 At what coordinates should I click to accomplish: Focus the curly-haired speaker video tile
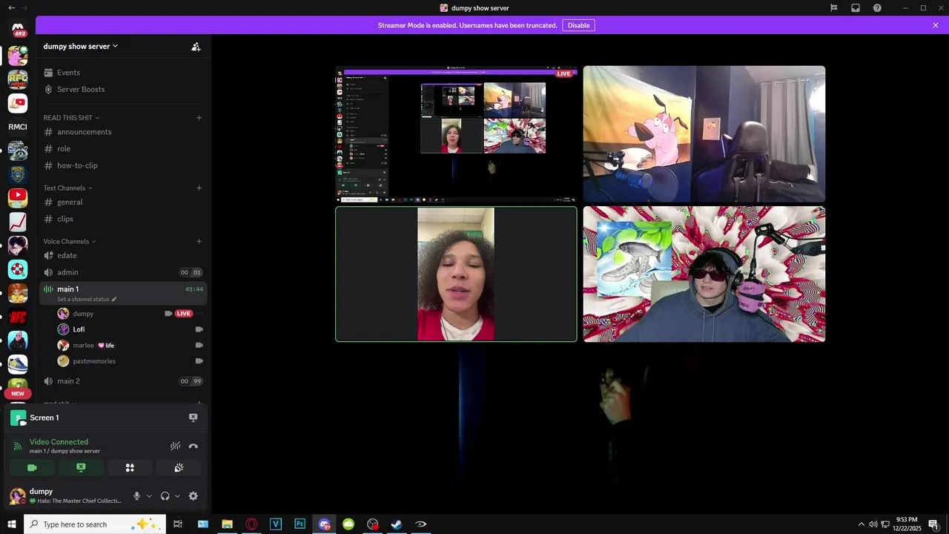click(456, 274)
